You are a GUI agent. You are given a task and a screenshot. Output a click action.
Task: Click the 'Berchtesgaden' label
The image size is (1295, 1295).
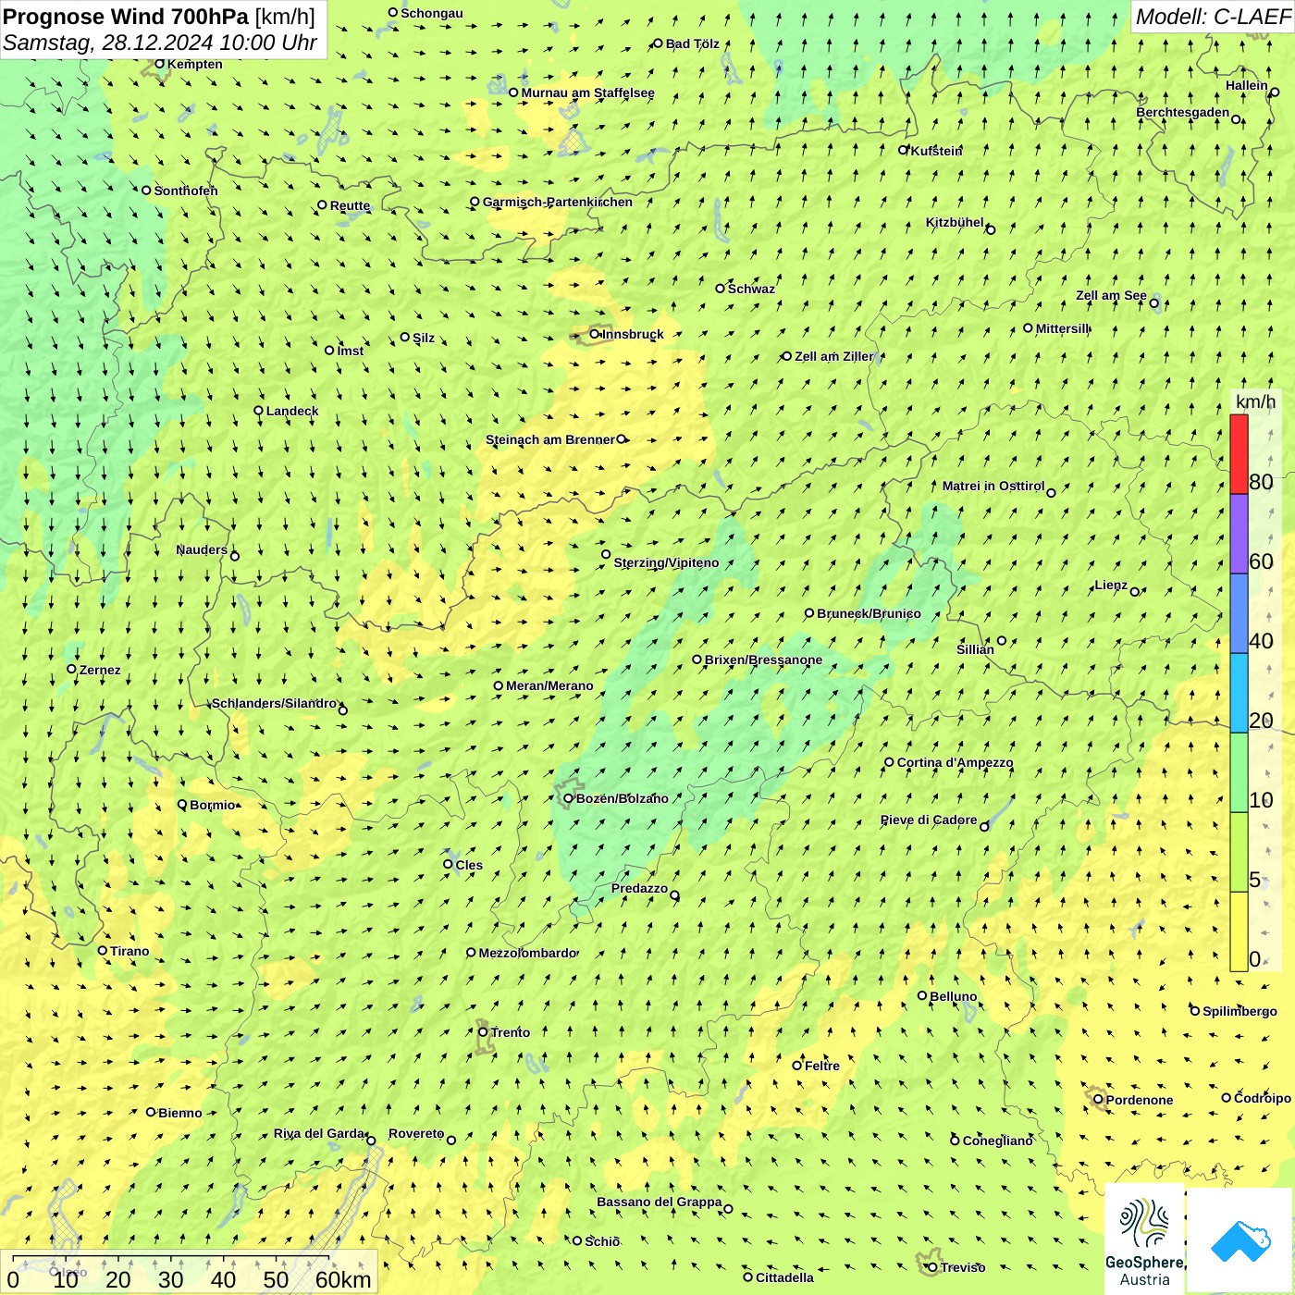(1183, 113)
